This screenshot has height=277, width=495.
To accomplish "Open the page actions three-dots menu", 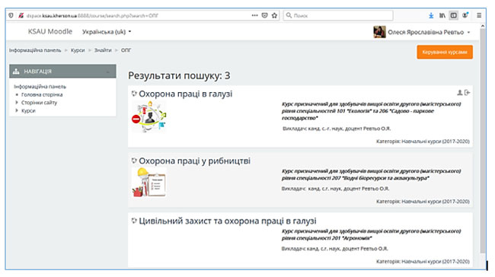I will point(255,15).
